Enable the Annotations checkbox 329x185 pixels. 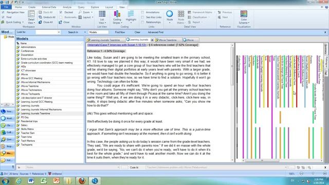tap(142, 12)
